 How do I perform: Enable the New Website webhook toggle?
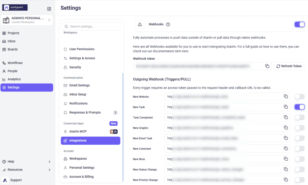pyautogui.click(x=299, y=97)
